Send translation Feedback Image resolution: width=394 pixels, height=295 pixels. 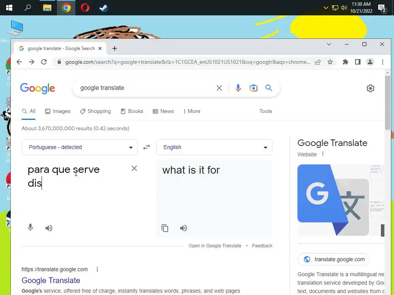[262, 246]
